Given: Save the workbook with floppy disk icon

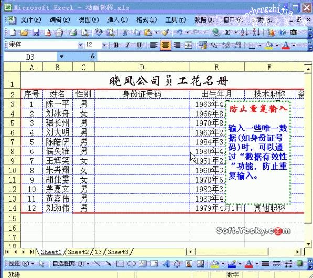Looking at the screenshot, I should (36, 32).
